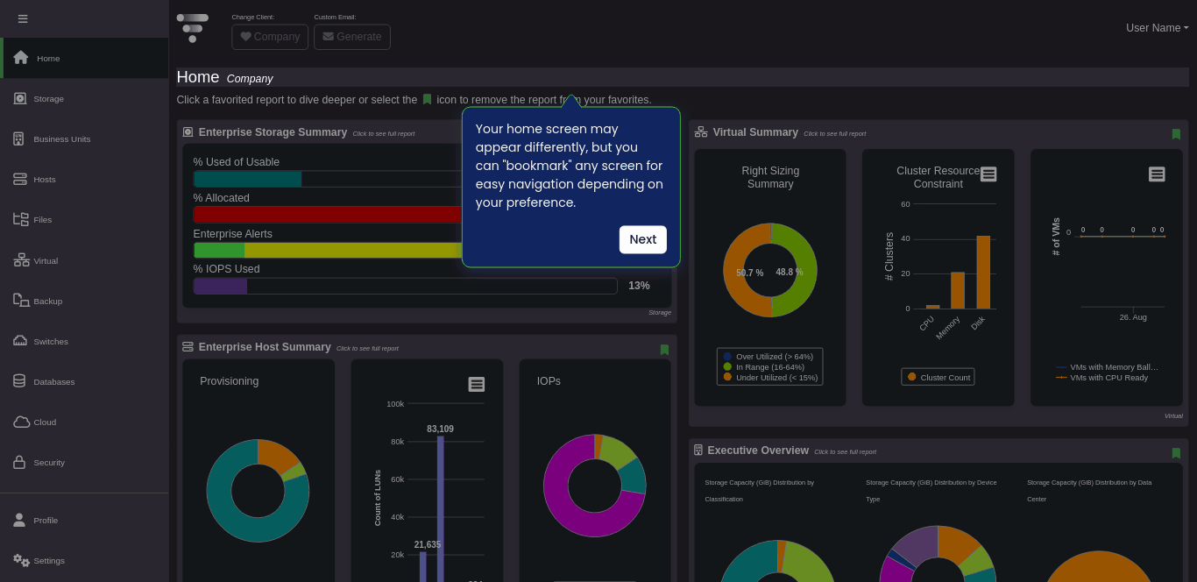Toggle VMs with Memory Ballooning series
The width and height of the screenshot is (1197, 582).
tap(1108, 367)
